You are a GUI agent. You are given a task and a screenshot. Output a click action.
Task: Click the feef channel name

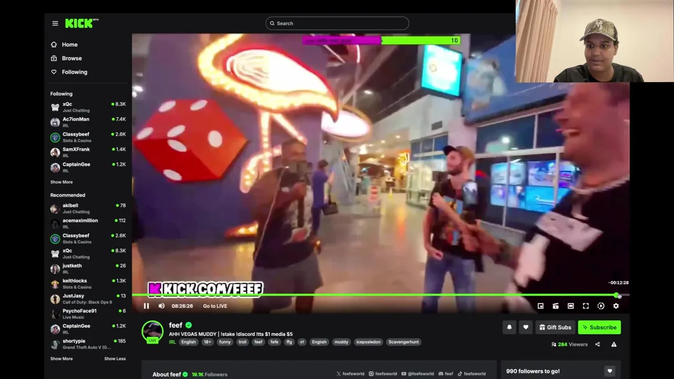click(175, 325)
